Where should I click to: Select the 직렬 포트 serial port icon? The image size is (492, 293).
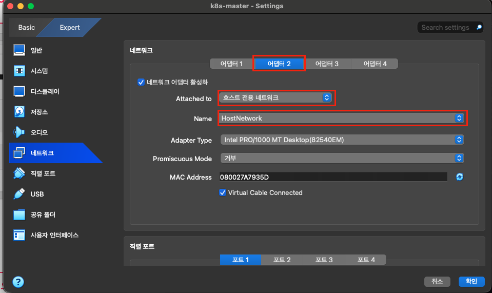(19, 173)
